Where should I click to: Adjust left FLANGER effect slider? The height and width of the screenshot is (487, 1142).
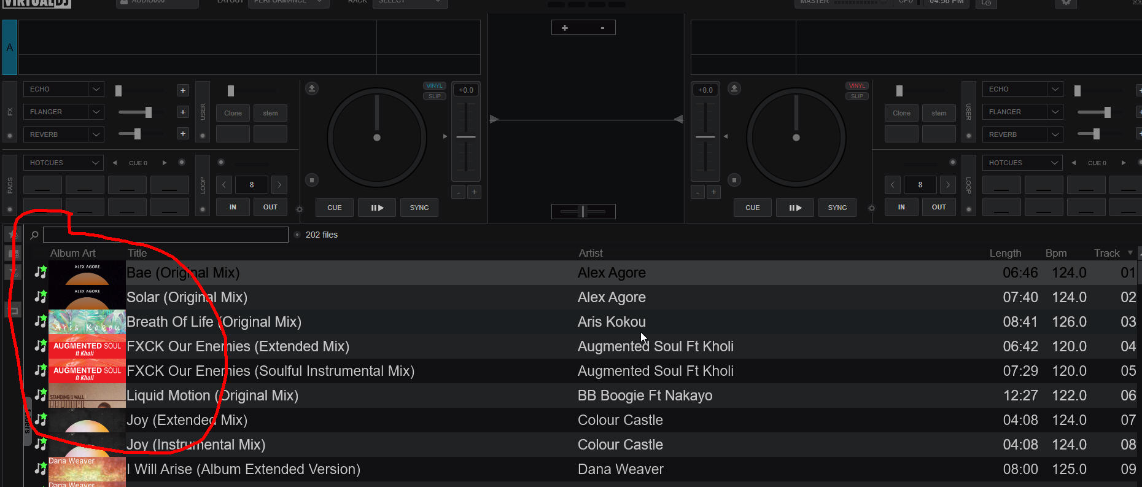(x=148, y=112)
